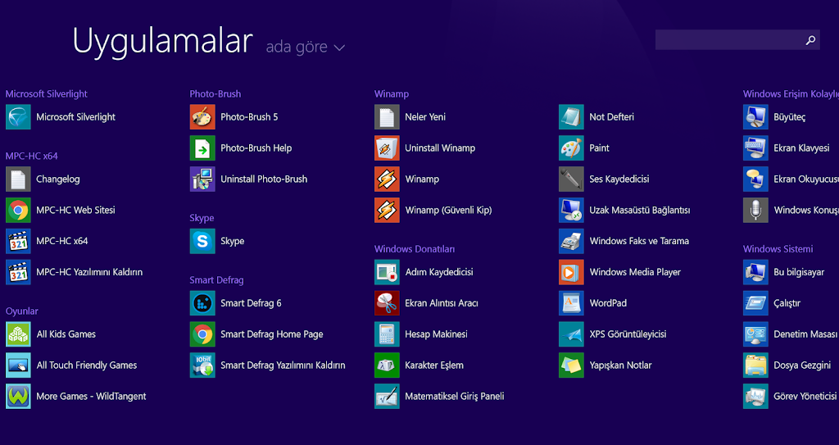Click the search magnifier button
The height and width of the screenshot is (445, 839).
(810, 39)
